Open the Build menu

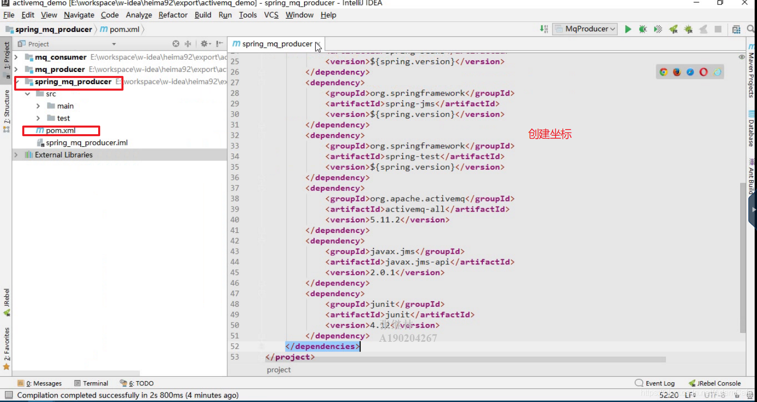click(x=203, y=15)
